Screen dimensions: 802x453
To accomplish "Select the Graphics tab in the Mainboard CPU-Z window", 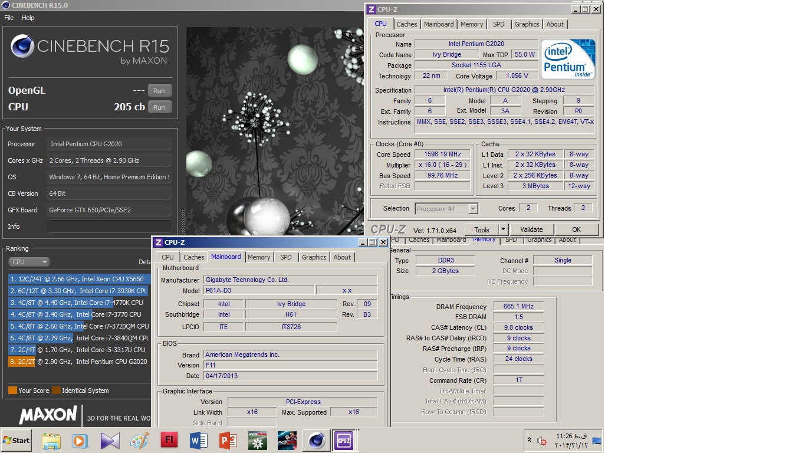I will tap(314, 257).
